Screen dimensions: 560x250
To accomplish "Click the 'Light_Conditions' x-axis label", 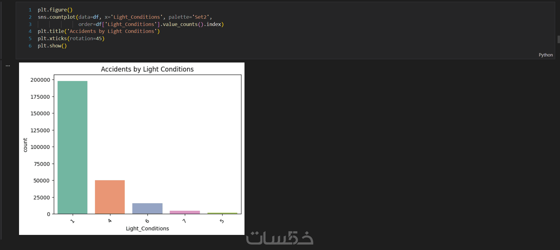I will (x=147, y=229).
